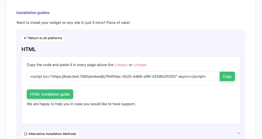
Task: Copy the embed script code
Action: point(227,76)
